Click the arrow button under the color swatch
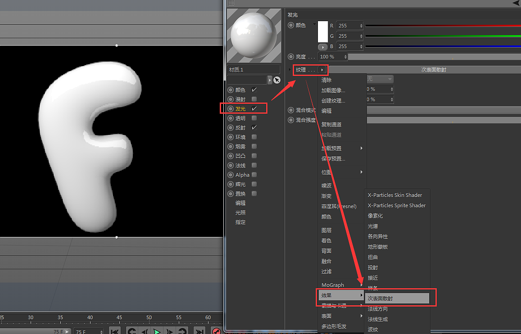 coord(322,47)
